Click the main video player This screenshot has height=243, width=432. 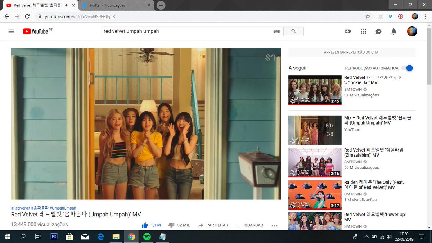(x=146, y=123)
